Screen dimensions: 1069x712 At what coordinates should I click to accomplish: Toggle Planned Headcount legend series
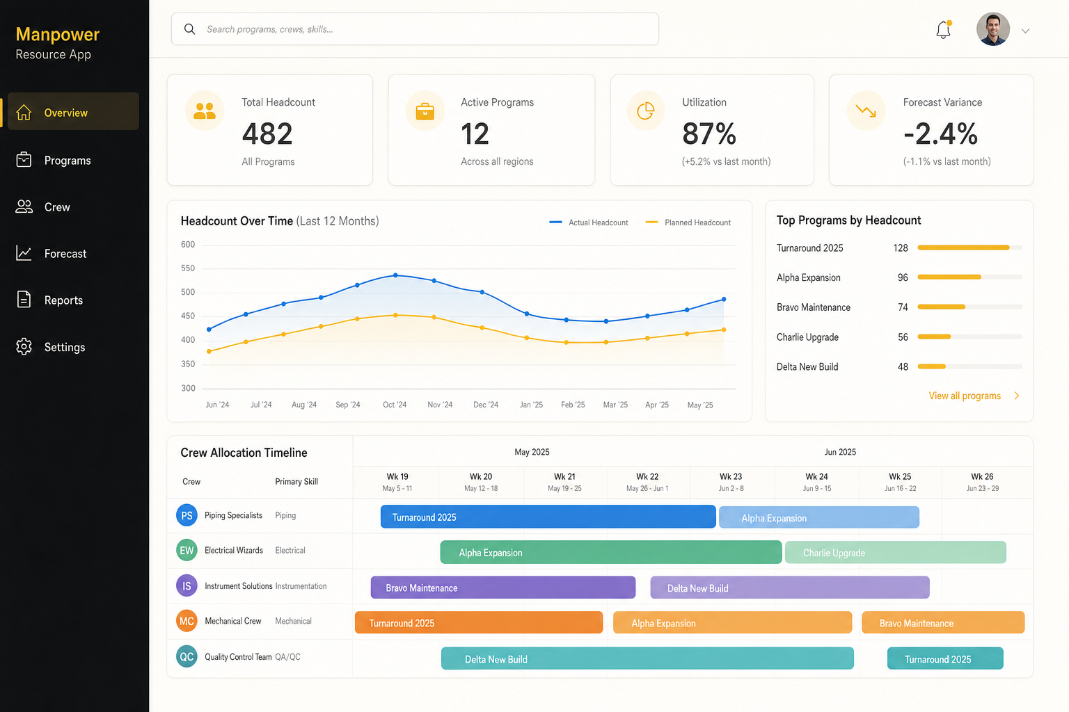[688, 222]
